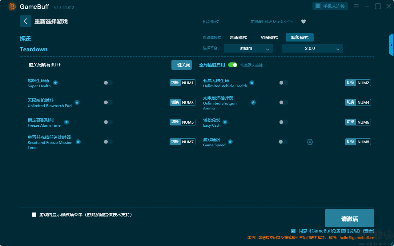Viewport: 394px width, 246px height.
Task: Enable Reset and Freeze Mission Timer switch
Action: click(108, 142)
